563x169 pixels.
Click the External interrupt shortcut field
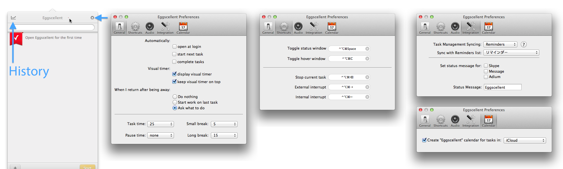[x=349, y=87]
